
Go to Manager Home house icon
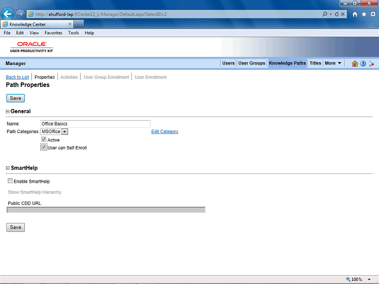(355, 63)
